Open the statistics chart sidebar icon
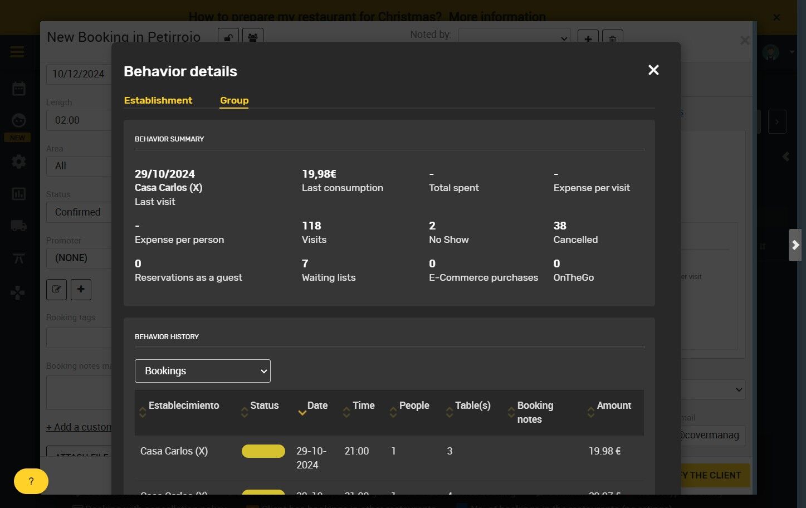This screenshot has height=508, width=806. [19, 194]
